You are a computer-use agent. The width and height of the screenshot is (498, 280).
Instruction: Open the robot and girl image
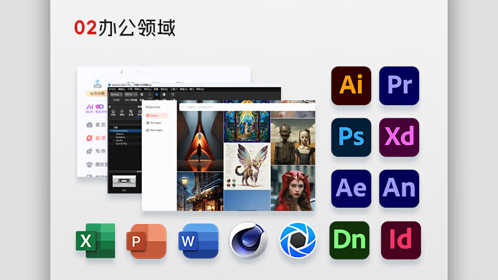[x=293, y=142]
